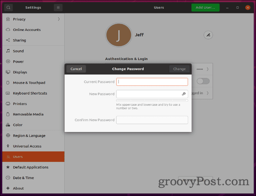Image resolution: width=256 pixels, height=196 pixels.
Task: Click the green Add User button
Action: [205, 8]
